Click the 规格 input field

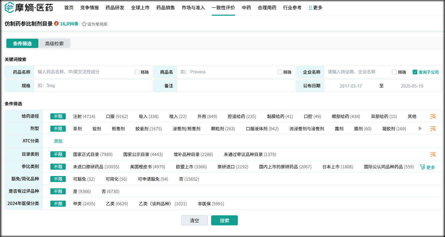click(x=93, y=86)
